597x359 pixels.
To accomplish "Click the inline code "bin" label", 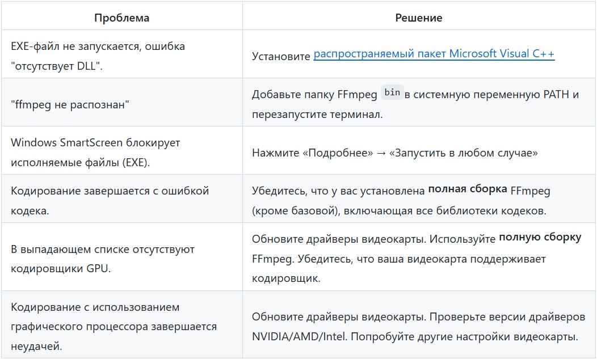I will [x=392, y=92].
